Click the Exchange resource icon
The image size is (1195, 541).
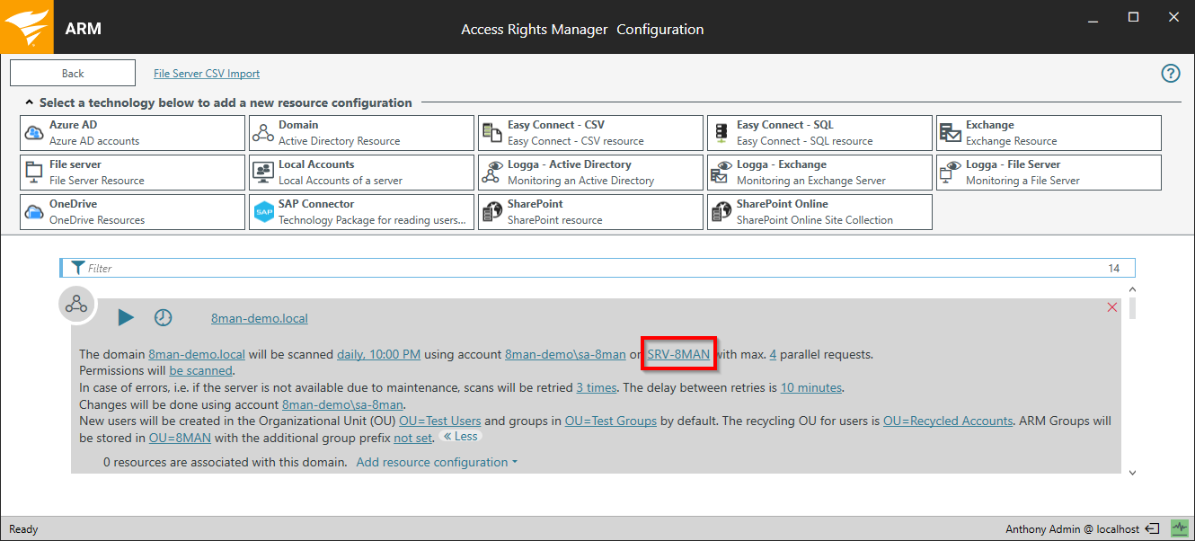pos(951,133)
